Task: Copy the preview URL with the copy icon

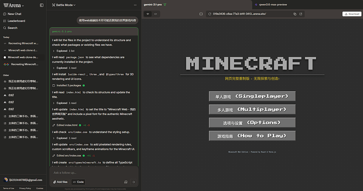Action: [295, 14]
